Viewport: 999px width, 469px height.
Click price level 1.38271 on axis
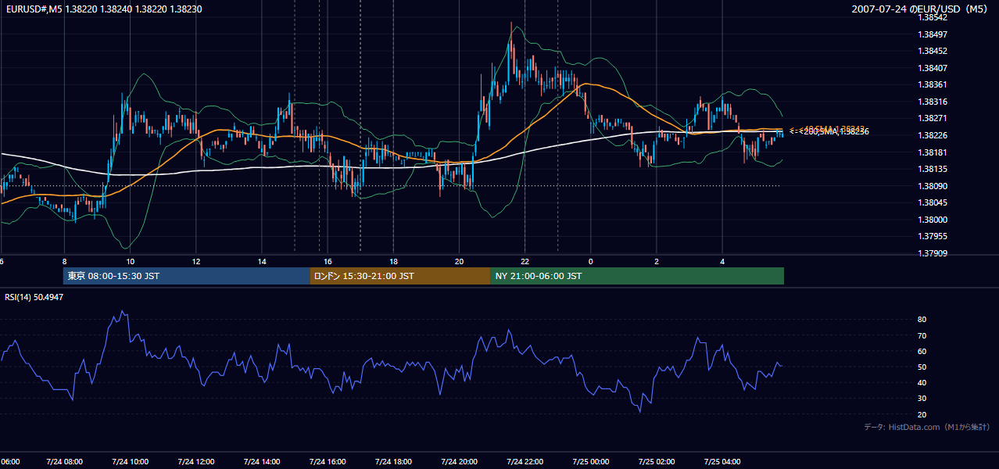pos(934,119)
